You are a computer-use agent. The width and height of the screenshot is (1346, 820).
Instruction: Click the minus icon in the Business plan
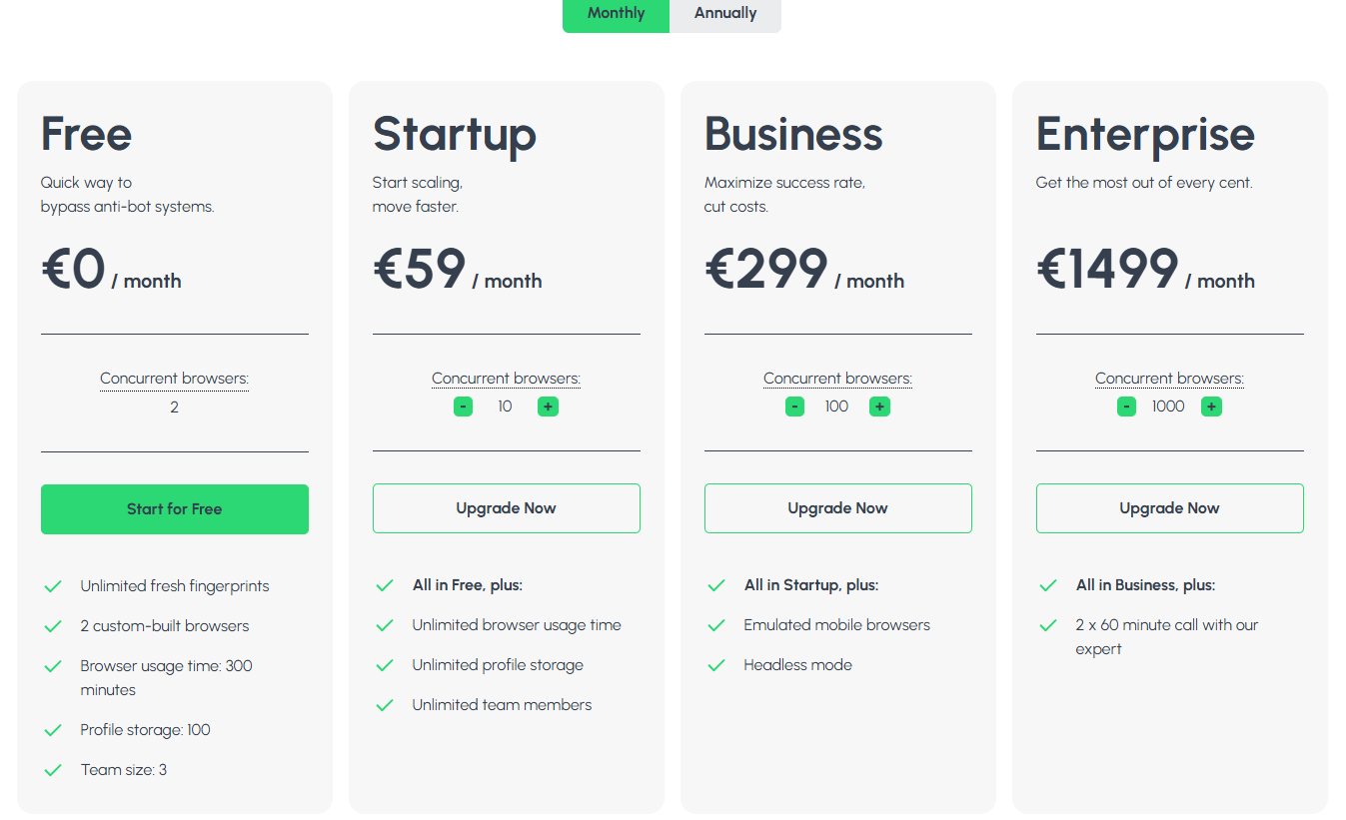click(x=794, y=407)
